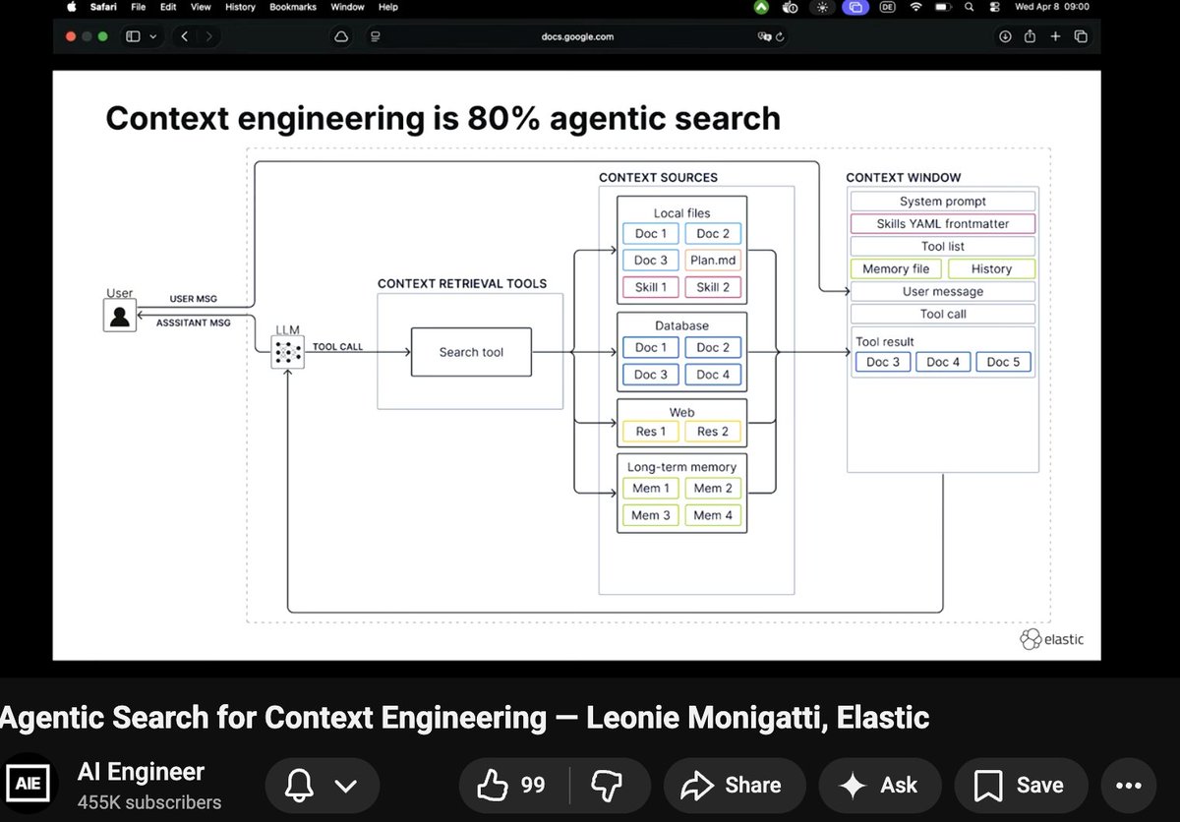
Task: Show Safari downloads
Action: click(1005, 36)
